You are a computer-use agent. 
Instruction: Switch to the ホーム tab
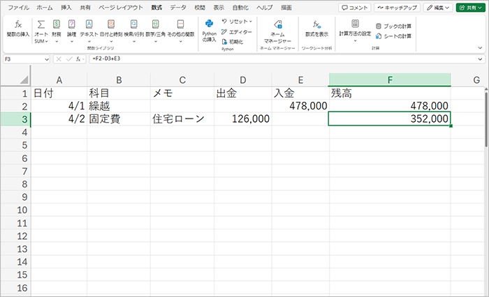(x=45, y=8)
